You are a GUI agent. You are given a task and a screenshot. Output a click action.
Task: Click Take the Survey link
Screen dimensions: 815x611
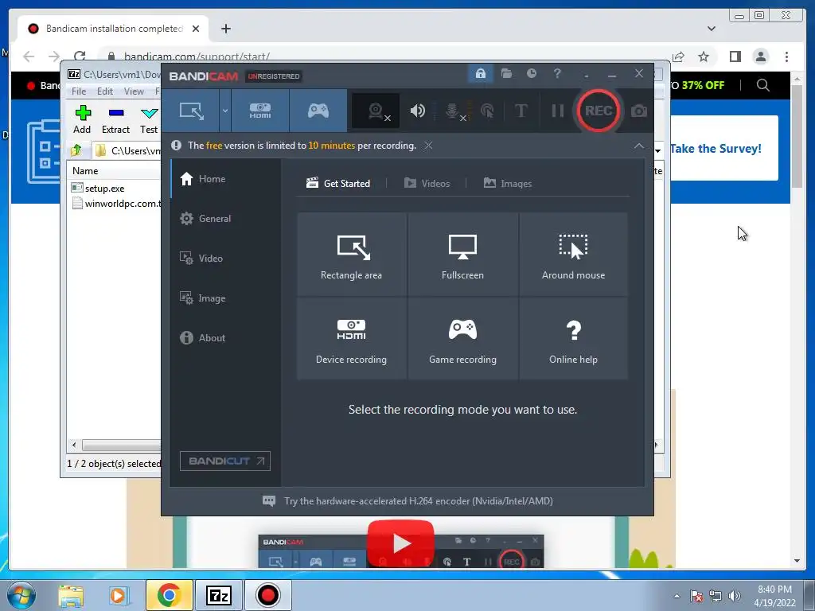716,149
